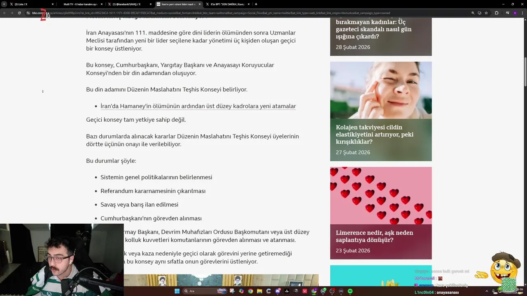Open the Chrome profile avatar
Image resolution: width=527 pixels, height=296 pixels.
pyautogui.click(x=515, y=13)
